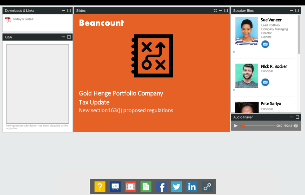Click the Pete Sariya name heading
305x195 pixels.
(x=271, y=104)
